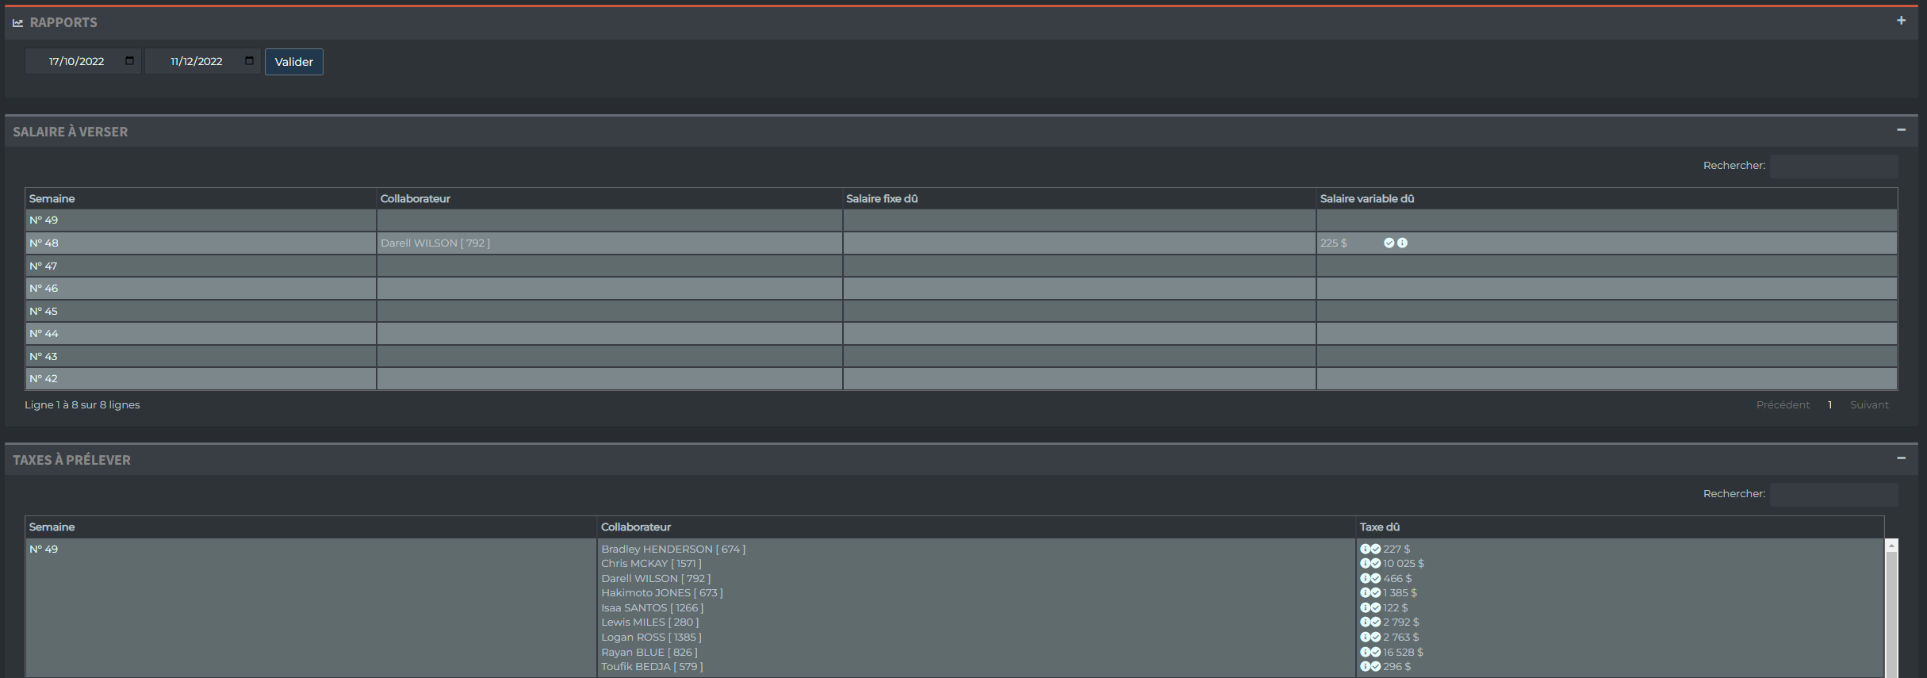The image size is (1927, 678).
Task: Click the chart icon next to RAPPORTS
Action: [x=18, y=23]
